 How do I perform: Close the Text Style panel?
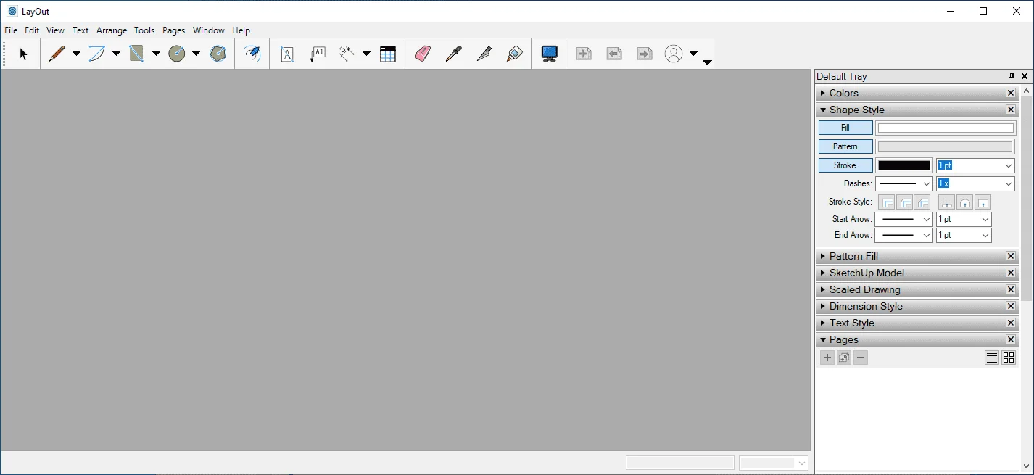[1011, 323]
